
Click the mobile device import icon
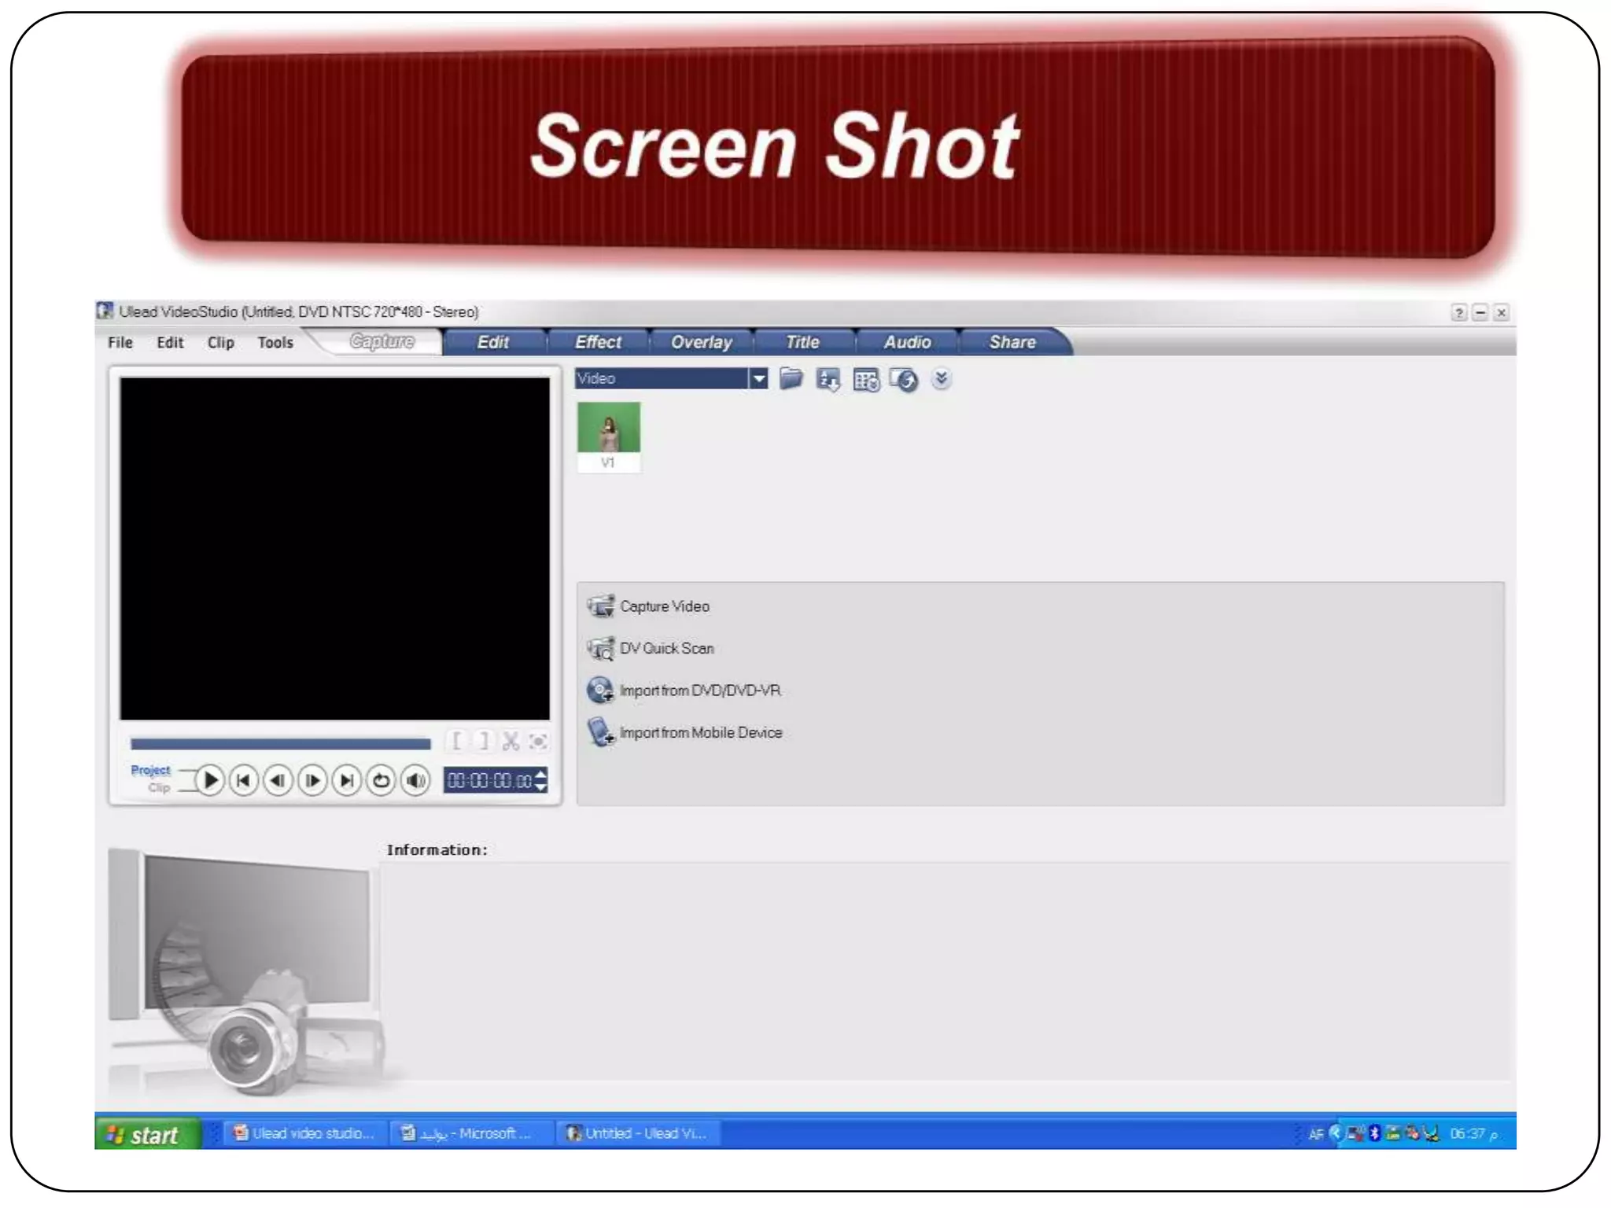[601, 732]
